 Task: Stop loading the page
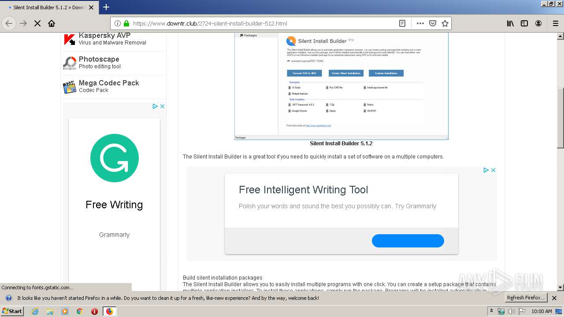point(37,23)
